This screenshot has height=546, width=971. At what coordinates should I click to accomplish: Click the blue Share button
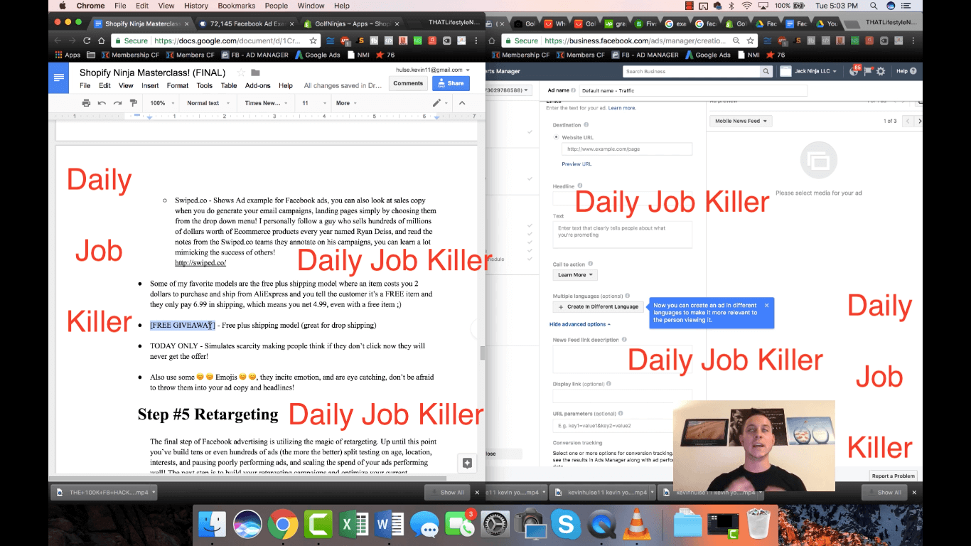point(451,83)
